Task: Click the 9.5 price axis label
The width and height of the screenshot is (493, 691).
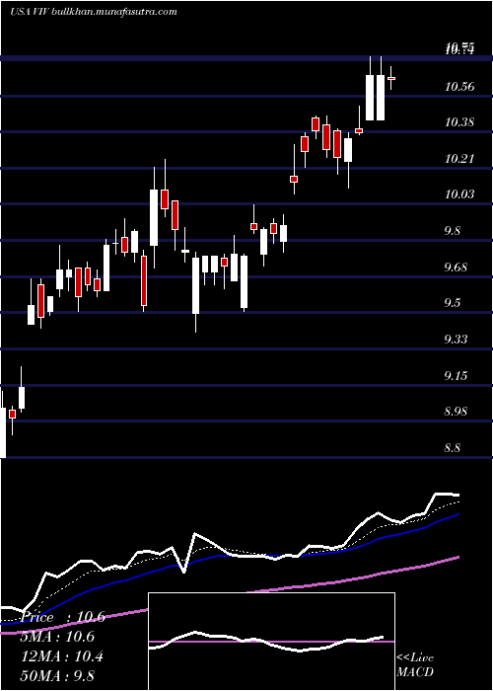Action: point(453,303)
